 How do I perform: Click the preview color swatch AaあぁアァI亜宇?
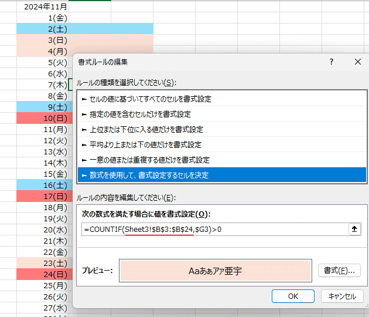(214, 271)
